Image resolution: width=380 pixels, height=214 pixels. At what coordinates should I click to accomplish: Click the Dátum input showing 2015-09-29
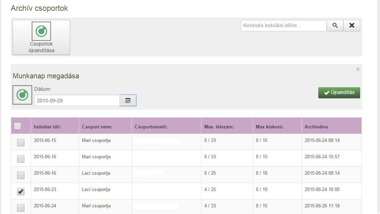click(x=77, y=101)
